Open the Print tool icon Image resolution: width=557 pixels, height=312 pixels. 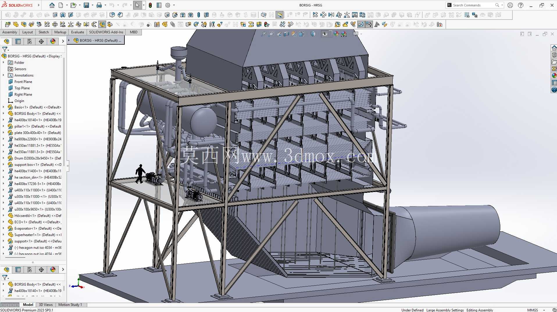click(99, 5)
